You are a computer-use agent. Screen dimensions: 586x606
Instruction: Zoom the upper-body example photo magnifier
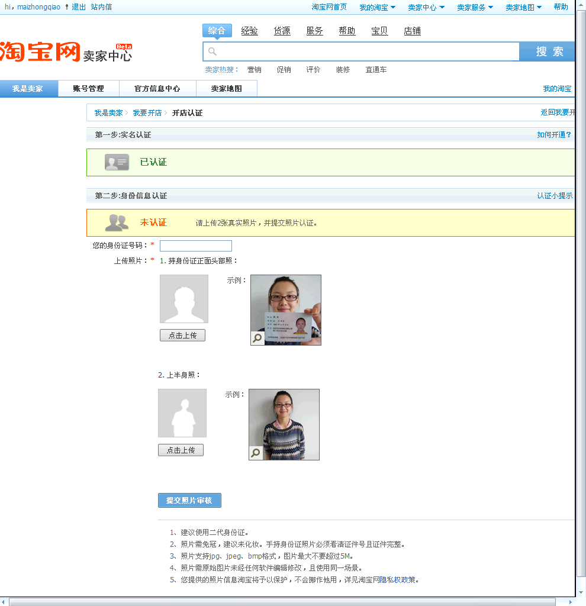256,453
